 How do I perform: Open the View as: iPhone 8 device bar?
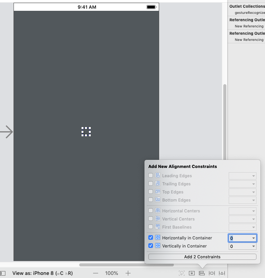42,273
